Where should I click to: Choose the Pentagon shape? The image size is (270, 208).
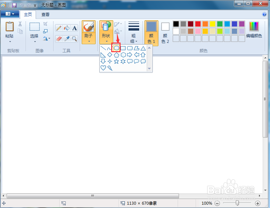117,55
